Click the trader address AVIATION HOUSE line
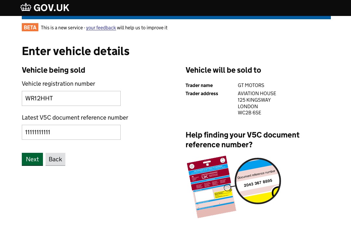The width and height of the screenshot is (351, 232). click(257, 93)
